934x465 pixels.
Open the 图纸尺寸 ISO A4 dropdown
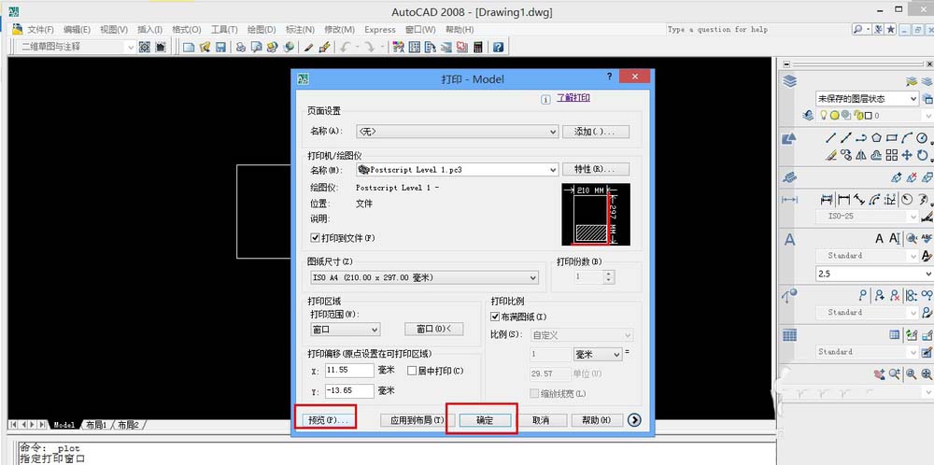tap(423, 277)
